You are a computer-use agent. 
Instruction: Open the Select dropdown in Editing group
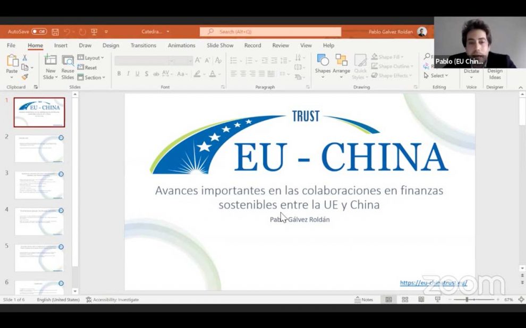[437, 75]
